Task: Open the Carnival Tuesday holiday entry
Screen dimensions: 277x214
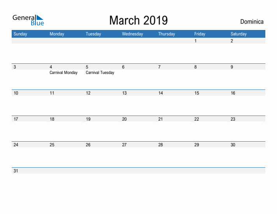Action: pyautogui.click(x=100, y=73)
